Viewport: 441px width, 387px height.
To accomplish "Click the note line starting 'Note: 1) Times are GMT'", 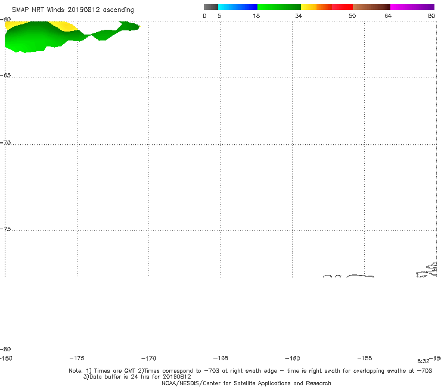I will click(250, 371).
